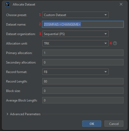Click the 'Dataset organization:' label
129x131 pixels.
21,34
